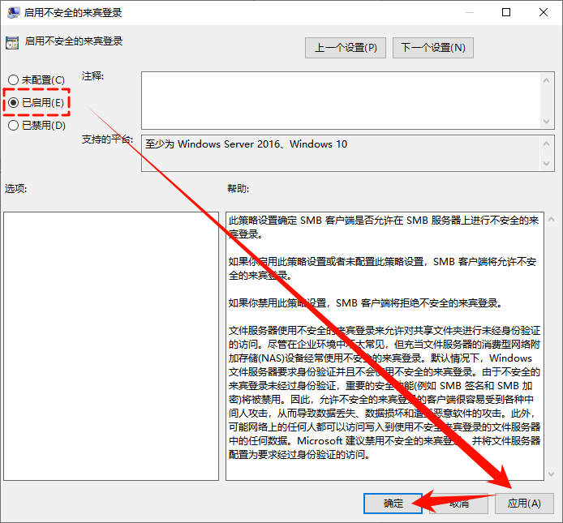Click the policy setting icon beside heading
The width and height of the screenshot is (563, 523).
click(12, 43)
